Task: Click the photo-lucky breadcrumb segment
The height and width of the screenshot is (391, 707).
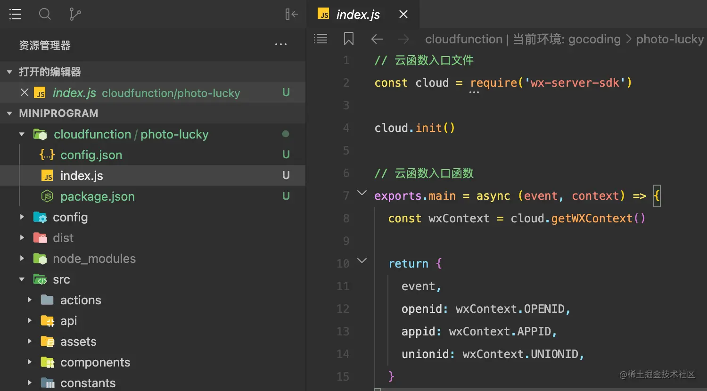Action: [x=670, y=39]
